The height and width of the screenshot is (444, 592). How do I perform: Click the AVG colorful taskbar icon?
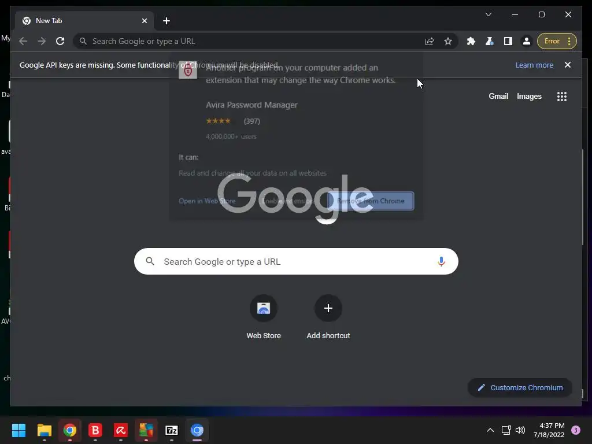point(146,430)
